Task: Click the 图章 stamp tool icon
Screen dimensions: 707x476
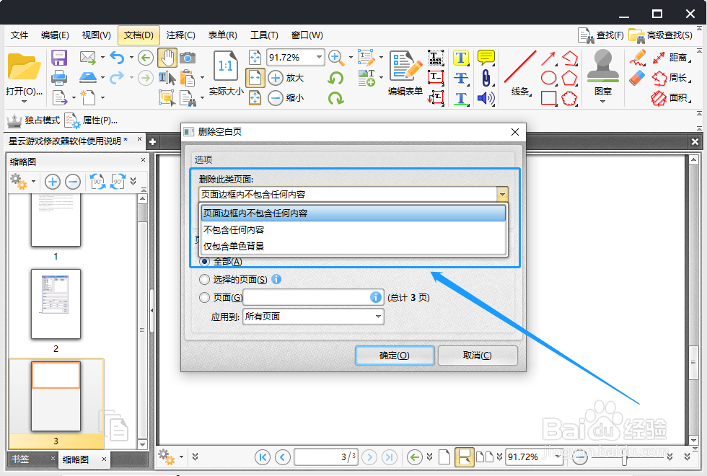Action: (x=602, y=70)
